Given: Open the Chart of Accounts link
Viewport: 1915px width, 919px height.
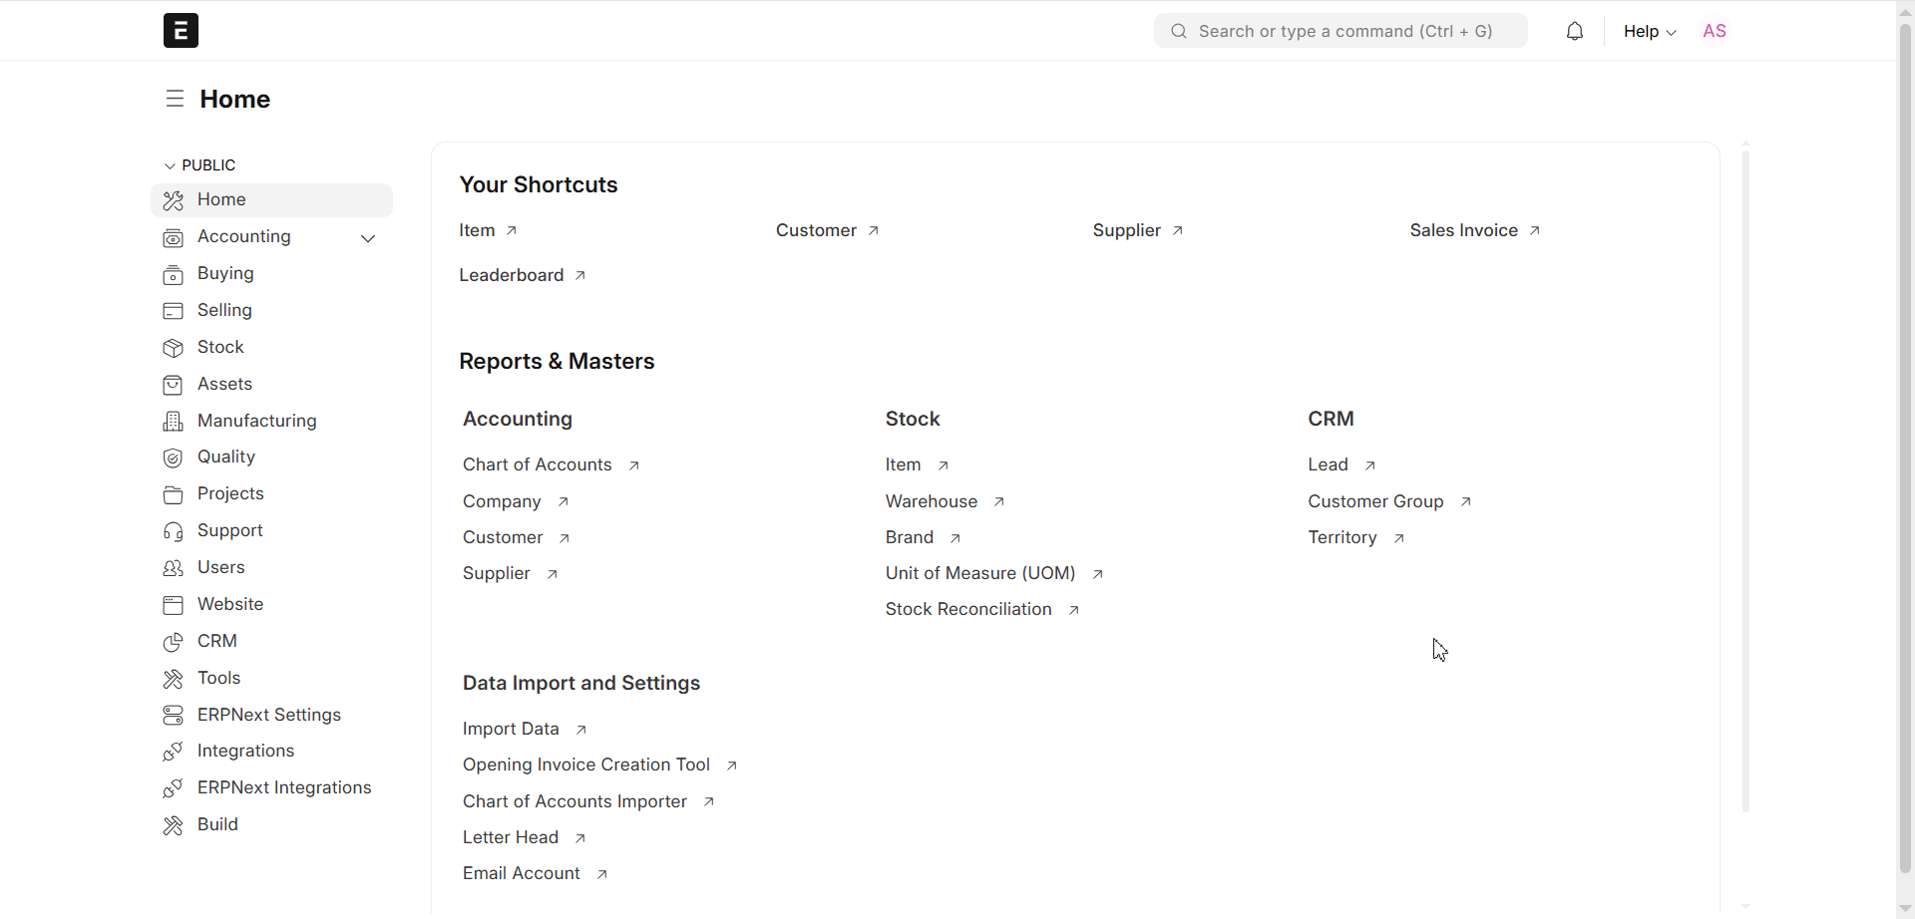Looking at the screenshot, I should pyautogui.click(x=538, y=464).
